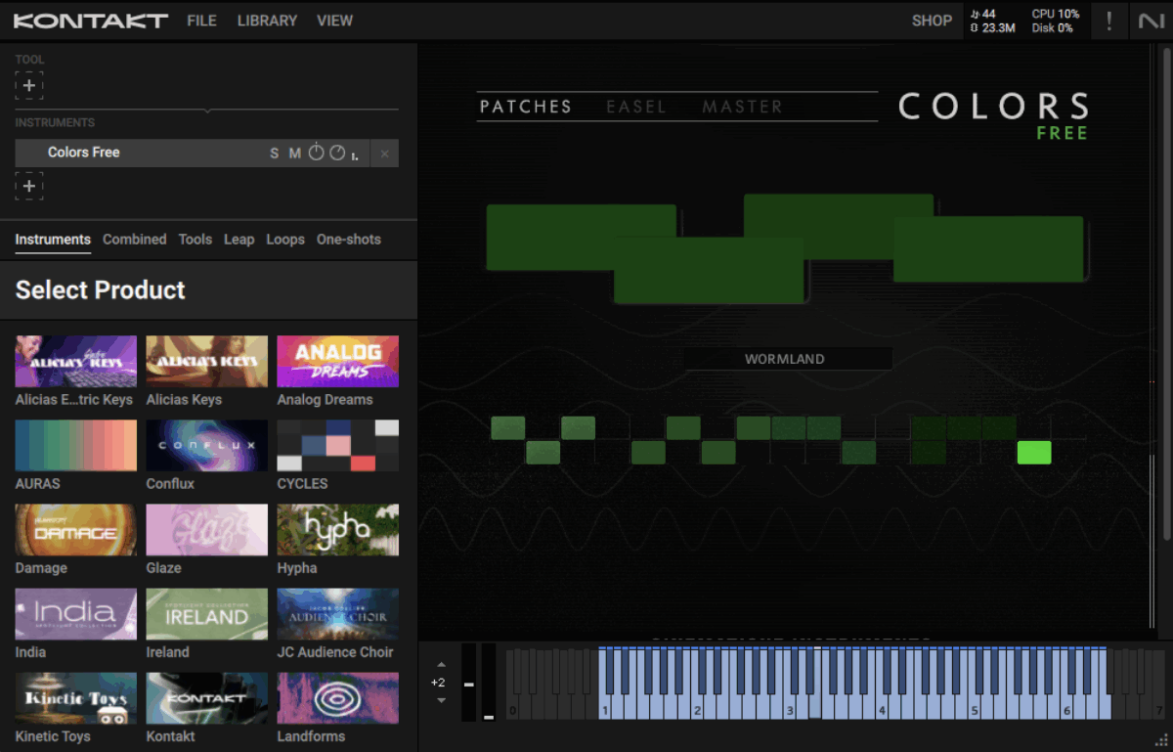Viewport: 1173px width, 752px height.
Task: Add an instrument with the plus button below Colors Free
Action: tap(29, 186)
